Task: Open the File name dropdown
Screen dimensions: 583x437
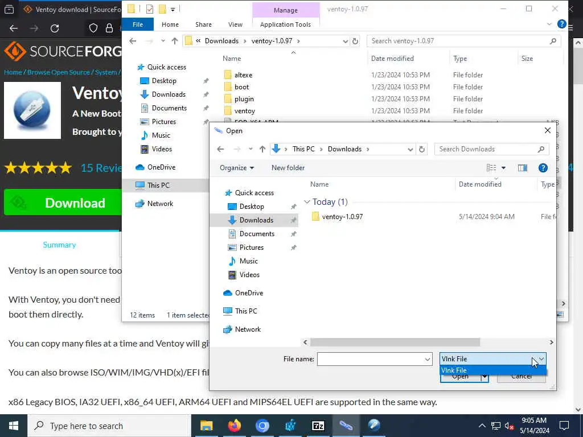Action: click(x=427, y=359)
